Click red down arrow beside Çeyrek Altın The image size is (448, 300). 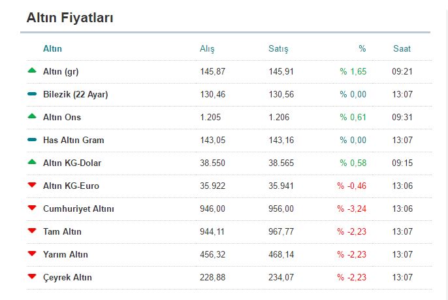pyautogui.click(x=32, y=277)
